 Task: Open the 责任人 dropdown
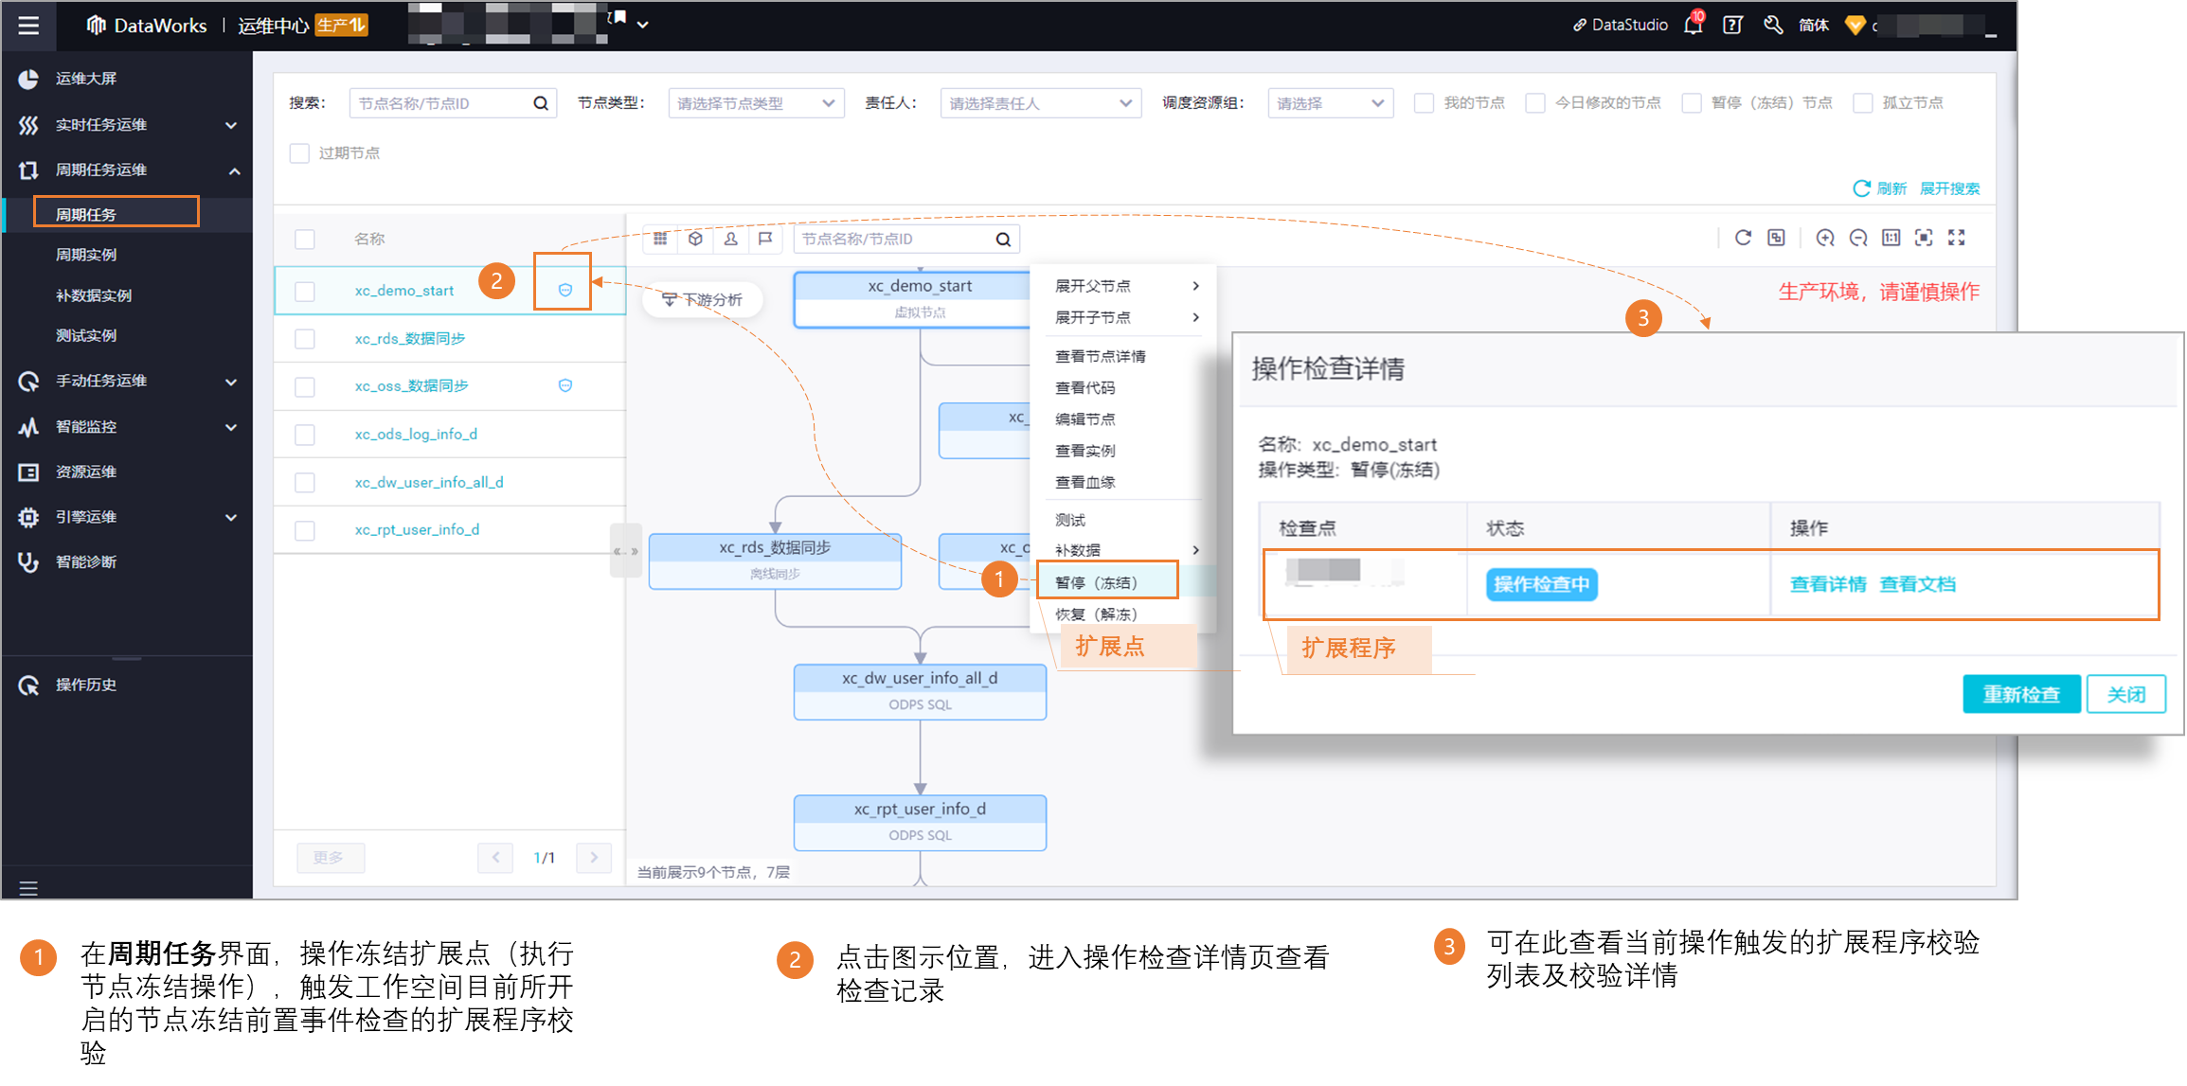(x=1040, y=103)
